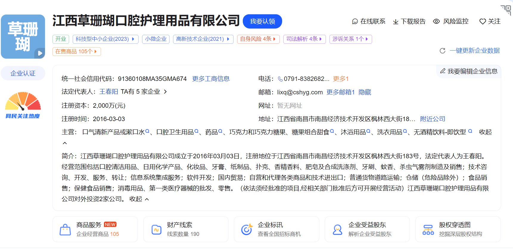
Task: Click the online contact chat icon
Action: coord(355,21)
